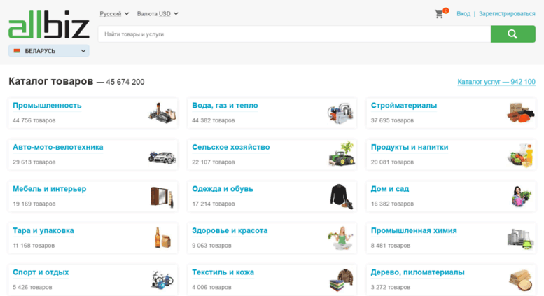Open the Промышленность category link
This screenshot has height=296, width=544.
coord(47,106)
